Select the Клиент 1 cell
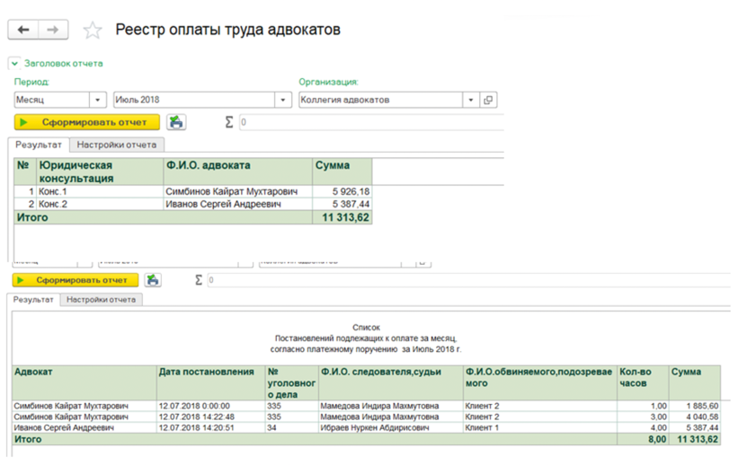The image size is (747, 465). point(540,428)
